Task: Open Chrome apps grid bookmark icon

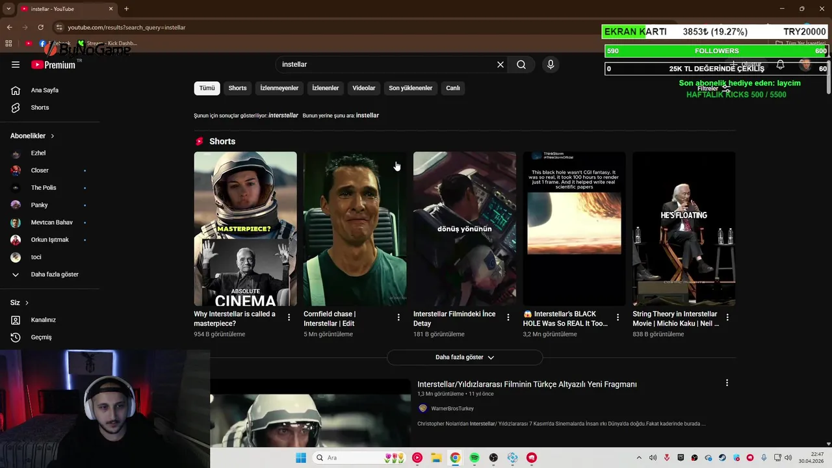Action: pyautogui.click(x=8, y=44)
